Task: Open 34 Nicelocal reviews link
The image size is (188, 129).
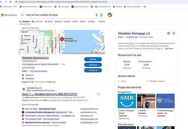Action: pos(39,71)
